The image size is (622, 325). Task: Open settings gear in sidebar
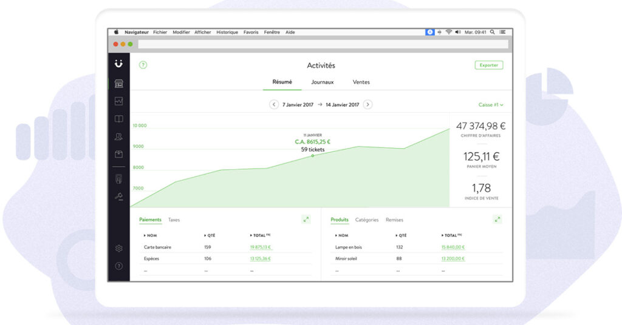tap(118, 248)
